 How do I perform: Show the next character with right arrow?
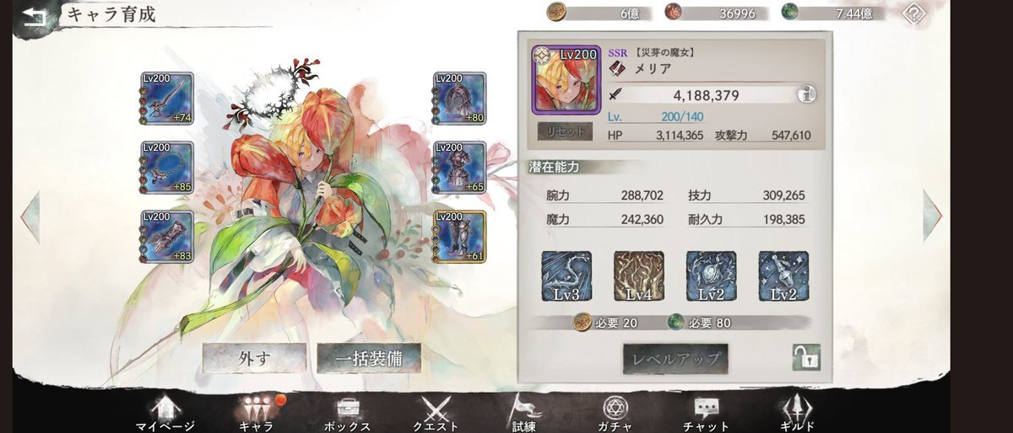tap(931, 216)
